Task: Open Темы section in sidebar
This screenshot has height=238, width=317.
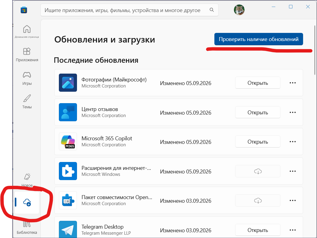Action: pyautogui.click(x=27, y=102)
